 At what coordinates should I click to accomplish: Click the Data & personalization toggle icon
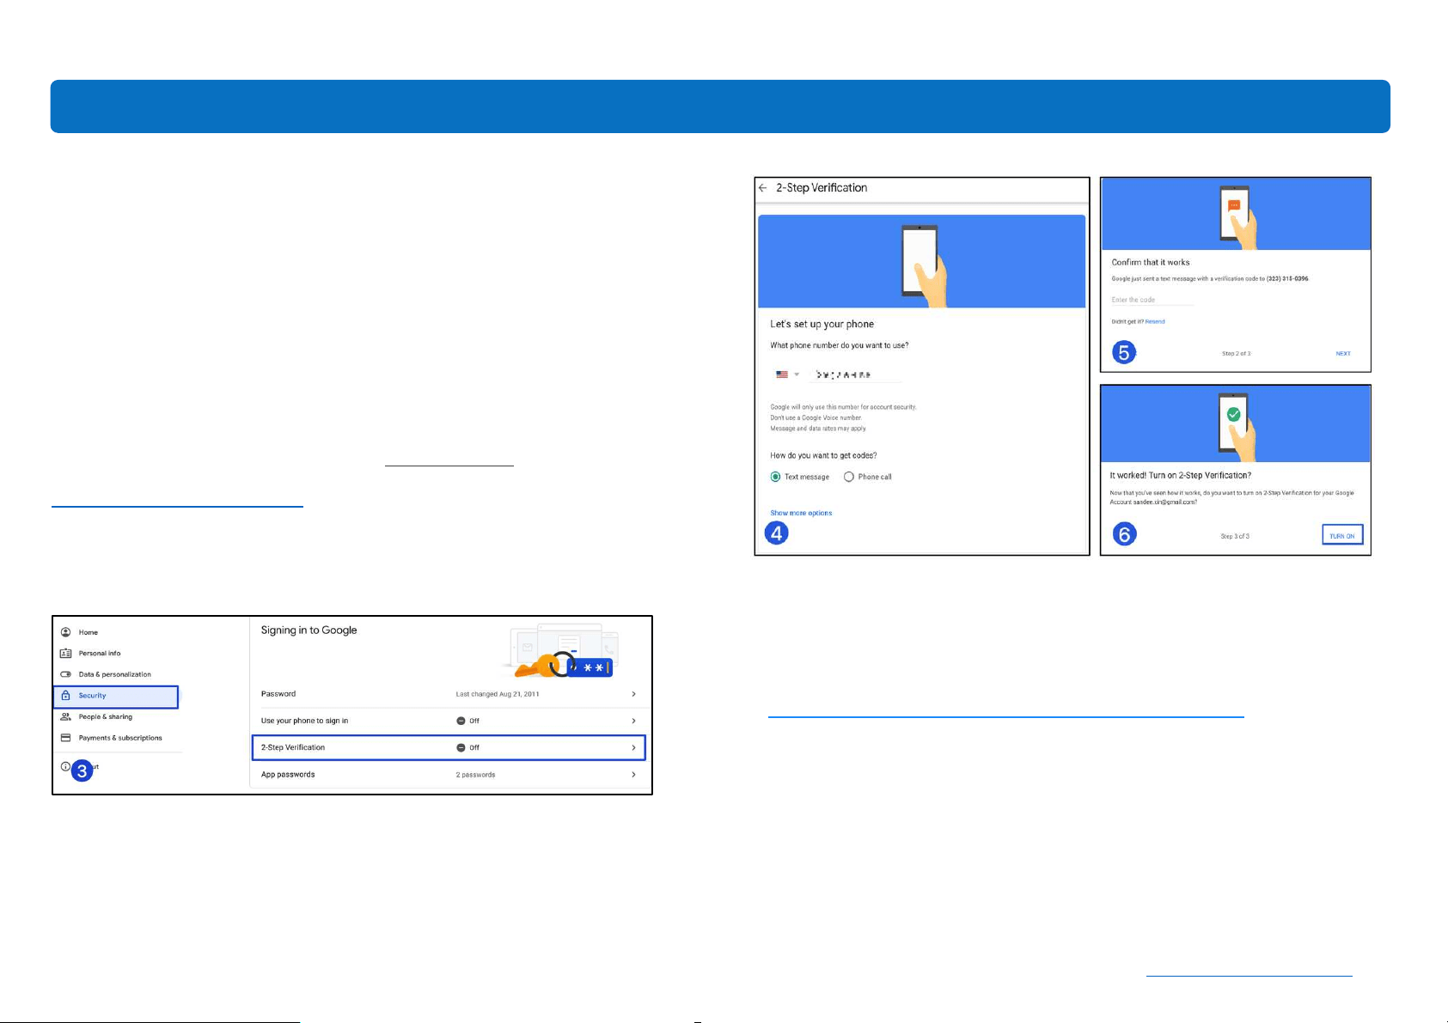(65, 674)
